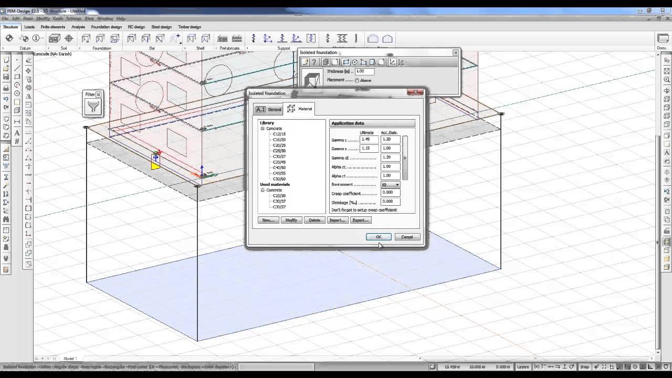Open the Finite elements ribbon tab
Viewport: 672px width, 378px height.
[x=53, y=27]
